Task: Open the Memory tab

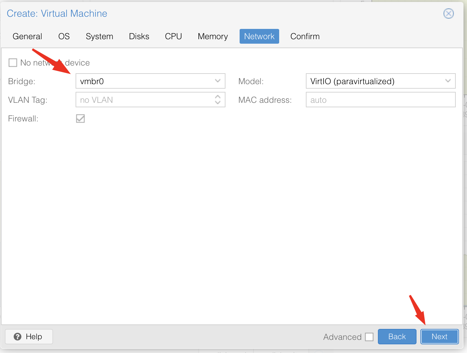Action: click(213, 36)
